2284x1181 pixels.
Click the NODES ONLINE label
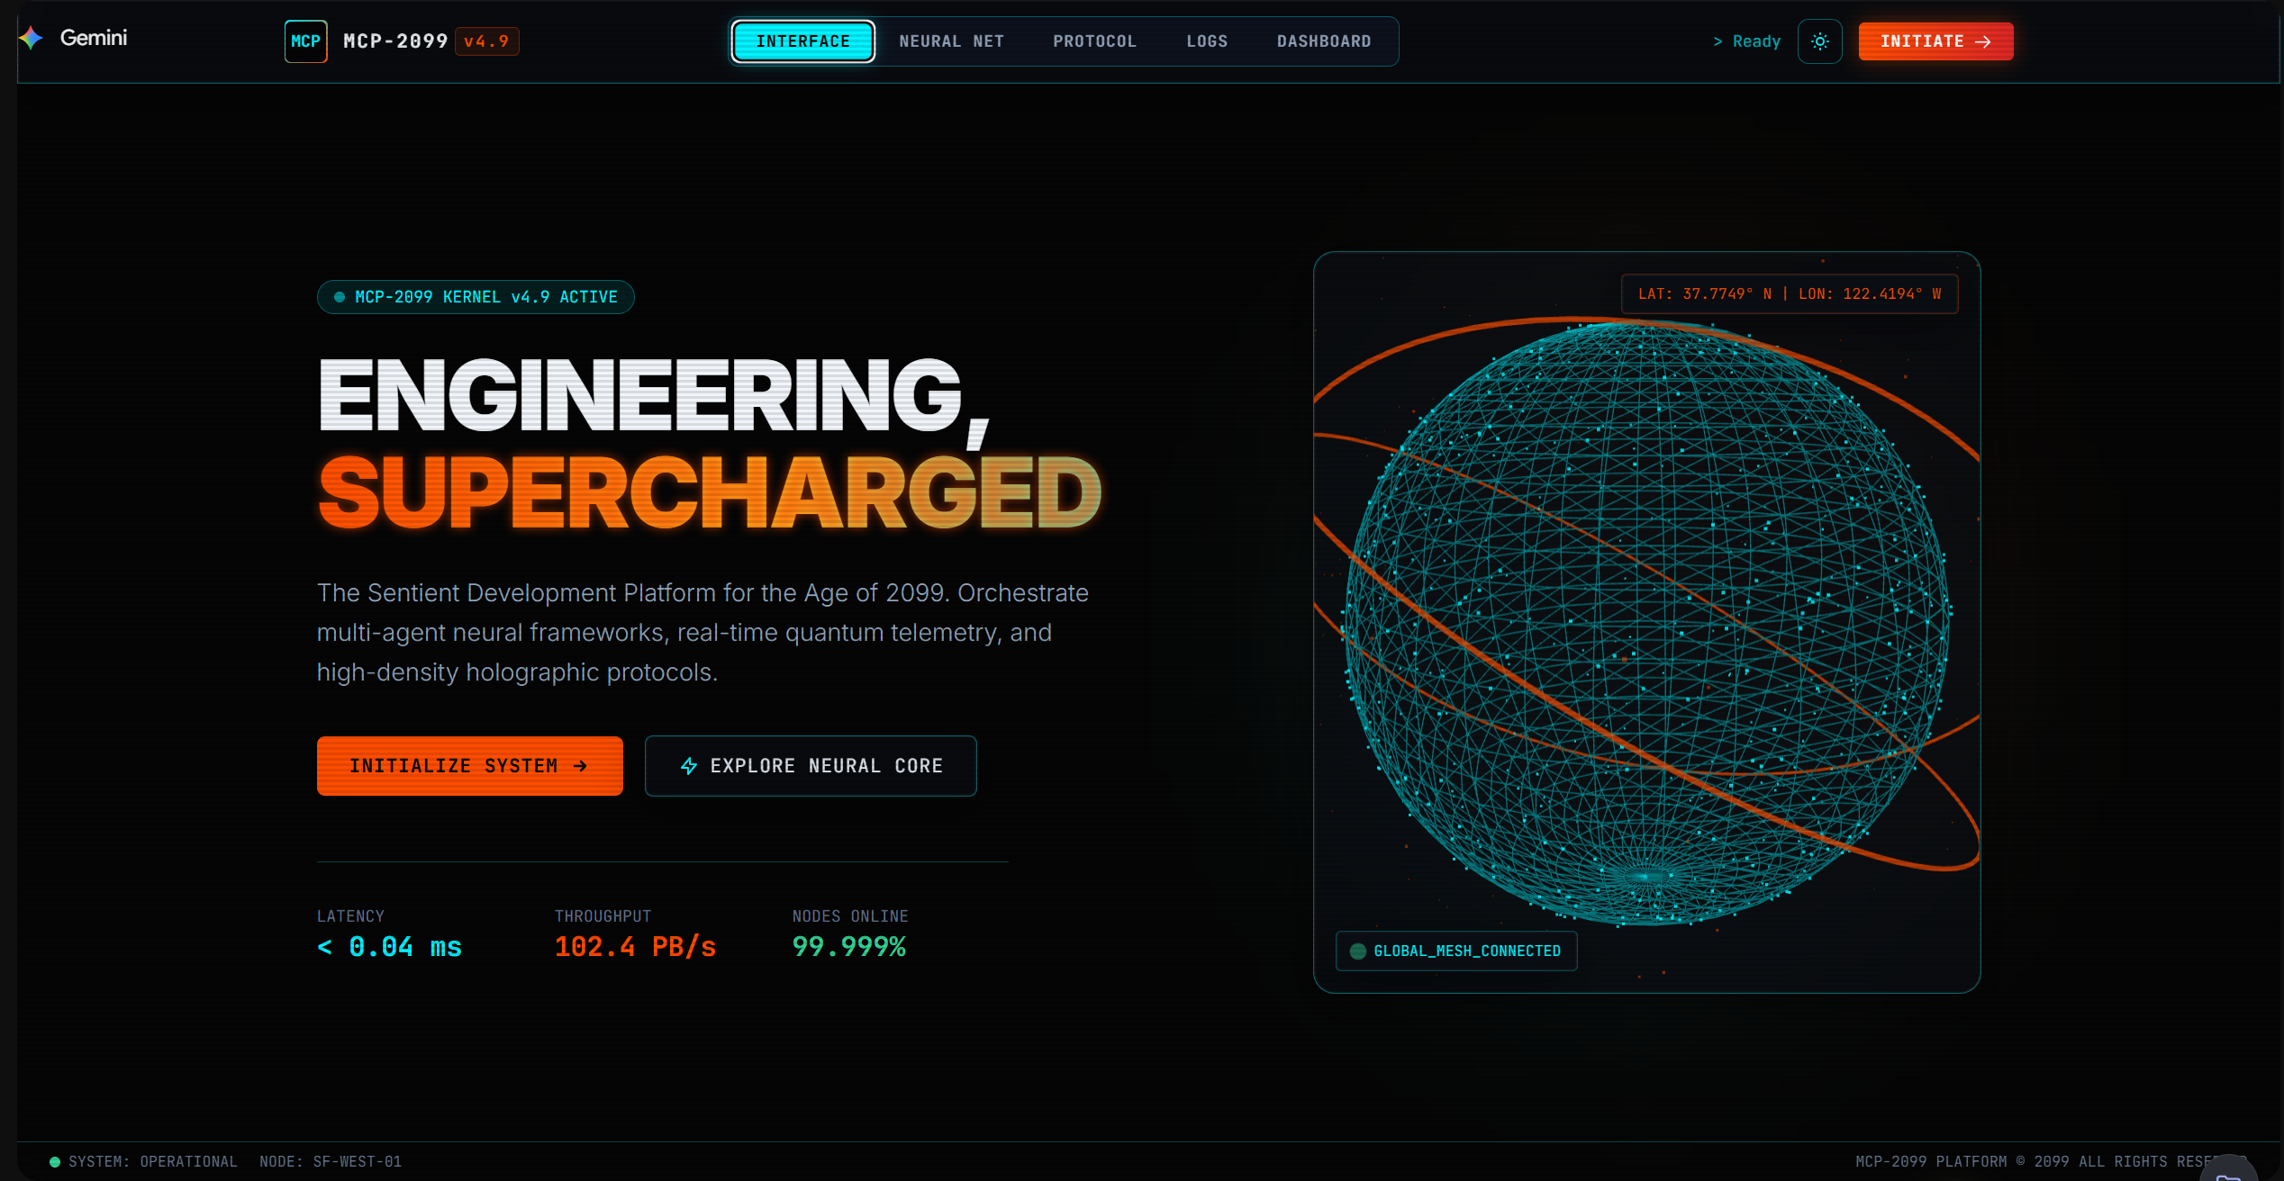coord(850,916)
